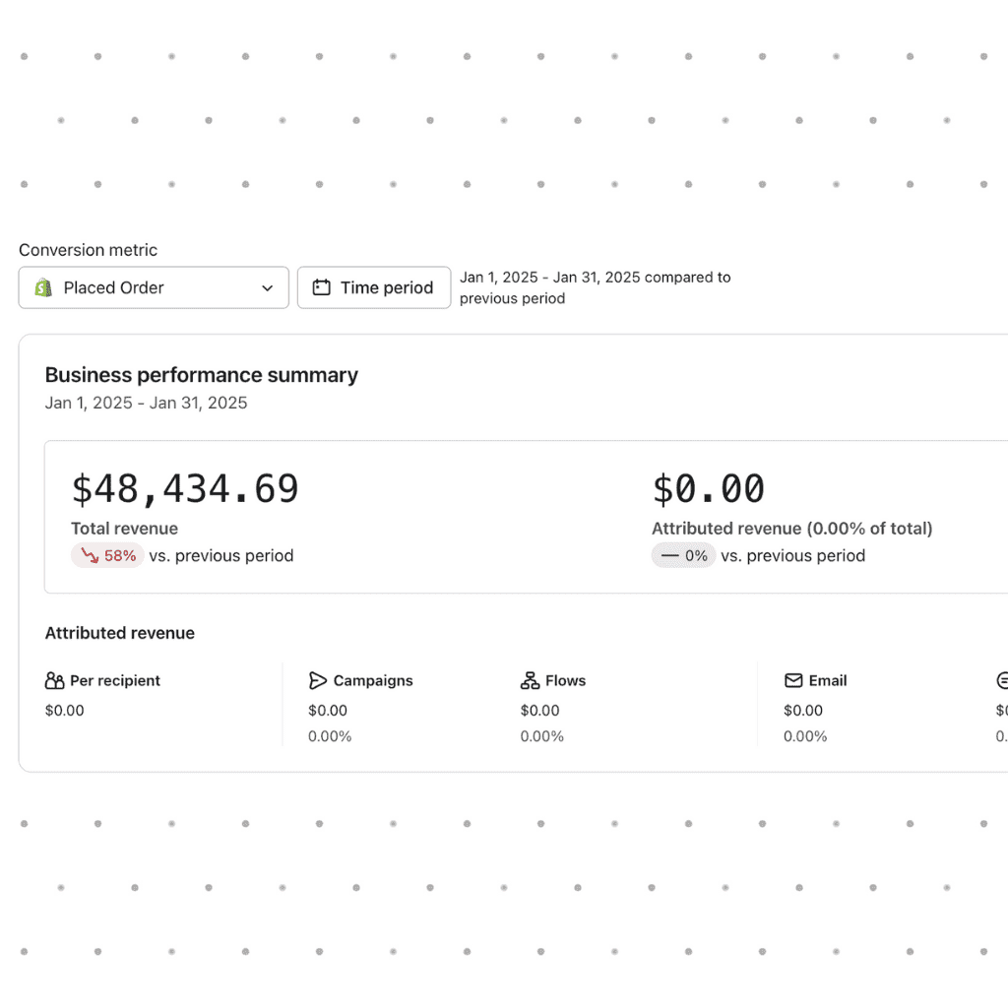Click the Email label text
1008x1008 pixels.
pyautogui.click(x=828, y=680)
